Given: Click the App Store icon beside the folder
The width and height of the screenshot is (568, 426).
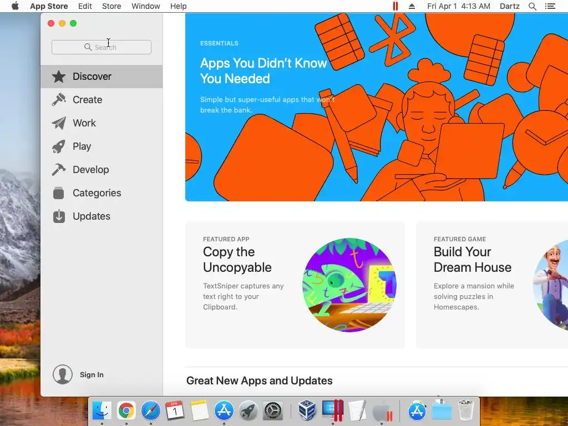Looking at the screenshot, I should tap(417, 410).
